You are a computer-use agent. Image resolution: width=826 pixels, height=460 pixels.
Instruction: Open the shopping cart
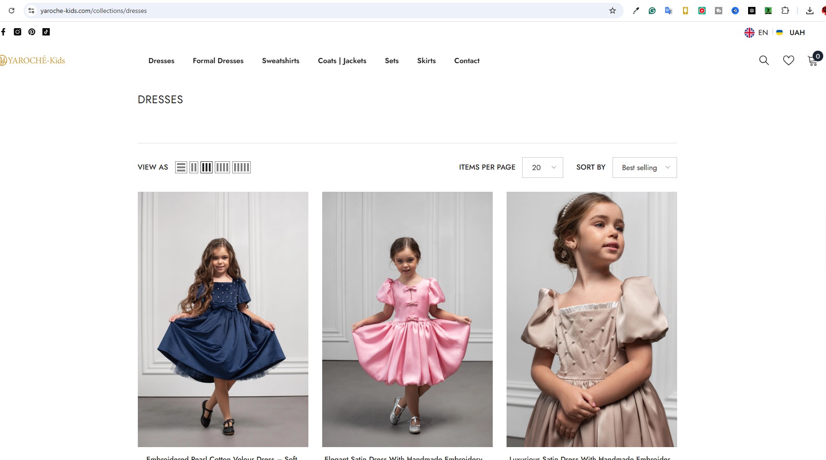(814, 59)
